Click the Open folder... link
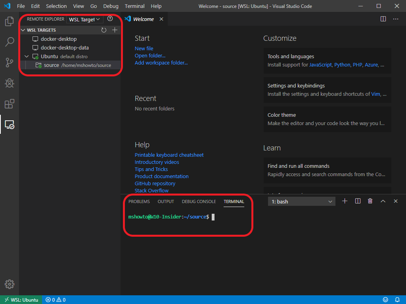 (x=150, y=55)
